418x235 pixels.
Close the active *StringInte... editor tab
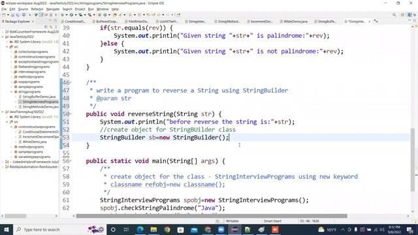coord(370,22)
